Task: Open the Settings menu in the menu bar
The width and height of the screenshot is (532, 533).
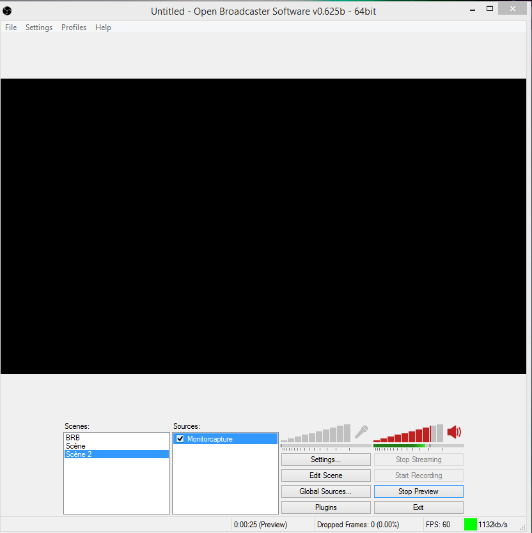Action: (x=39, y=27)
